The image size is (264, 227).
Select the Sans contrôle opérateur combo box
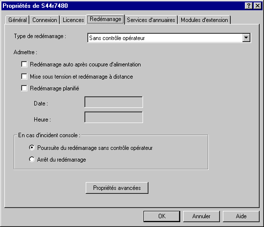point(169,38)
